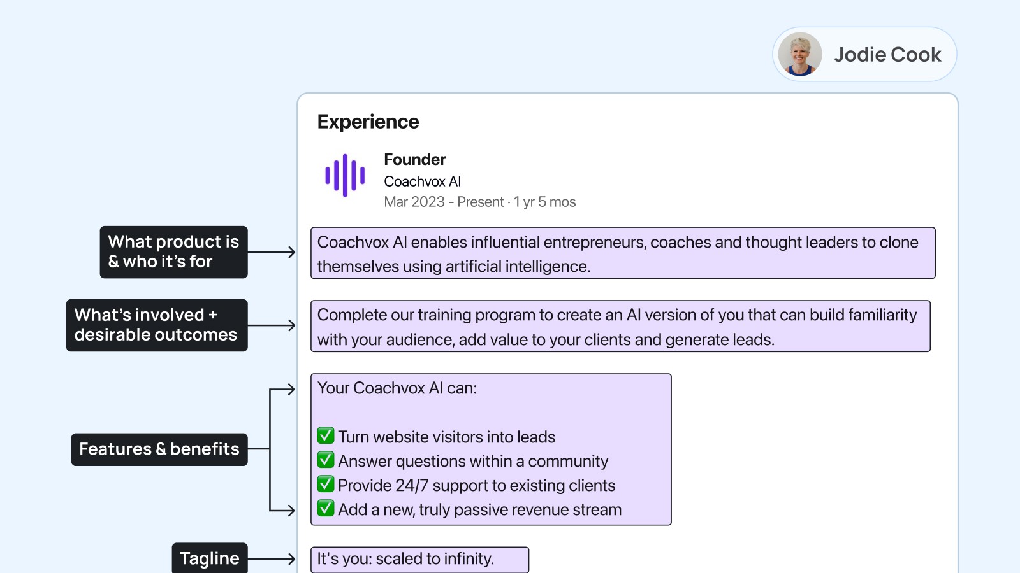Click the paragraph starting 'Coachvox AI enables influential'

623,253
